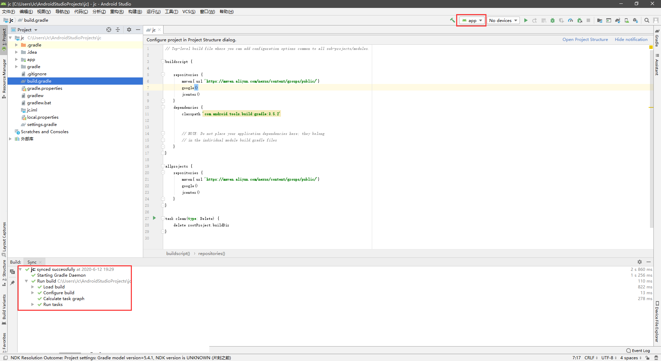The height and width of the screenshot is (361, 661).
Task: Click the Apply Changes and Restart Activity icon
Action: (535, 20)
